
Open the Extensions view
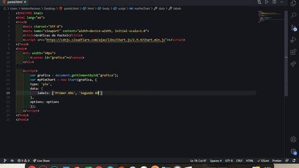tap(293, 52)
